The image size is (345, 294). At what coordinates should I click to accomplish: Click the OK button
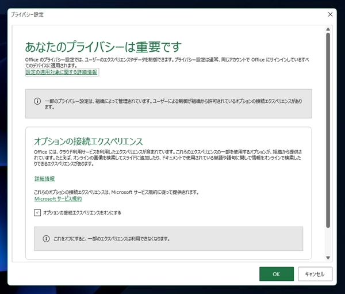[277, 274]
